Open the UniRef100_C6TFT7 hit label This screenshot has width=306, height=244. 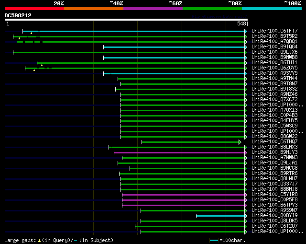(274, 31)
